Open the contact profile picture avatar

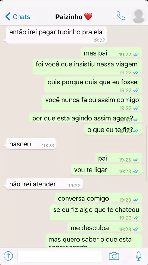click(138, 16)
